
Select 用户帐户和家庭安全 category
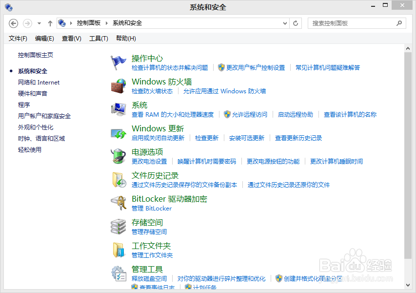(44, 116)
